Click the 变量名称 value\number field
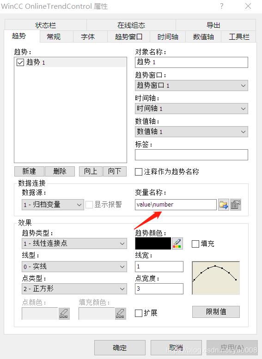 (x=176, y=205)
